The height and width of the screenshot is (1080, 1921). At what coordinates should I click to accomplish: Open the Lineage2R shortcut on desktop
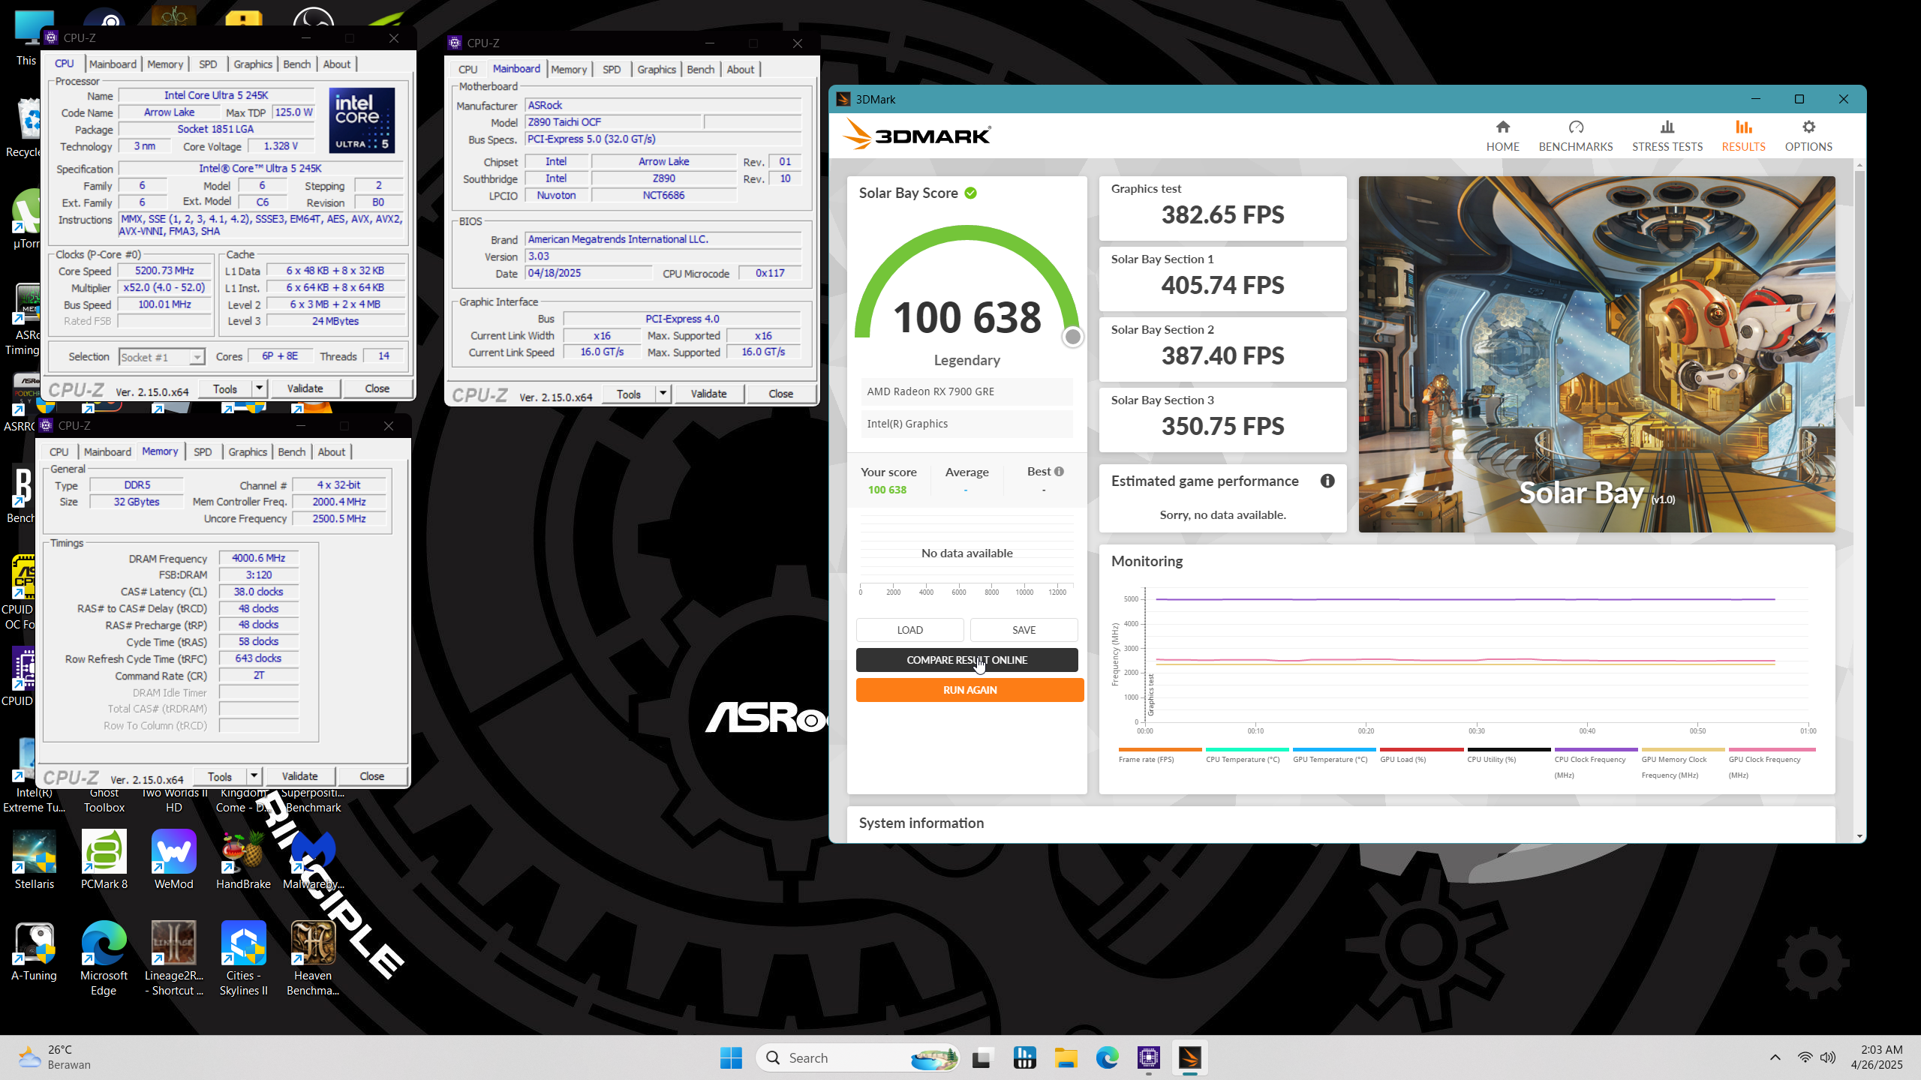(173, 959)
